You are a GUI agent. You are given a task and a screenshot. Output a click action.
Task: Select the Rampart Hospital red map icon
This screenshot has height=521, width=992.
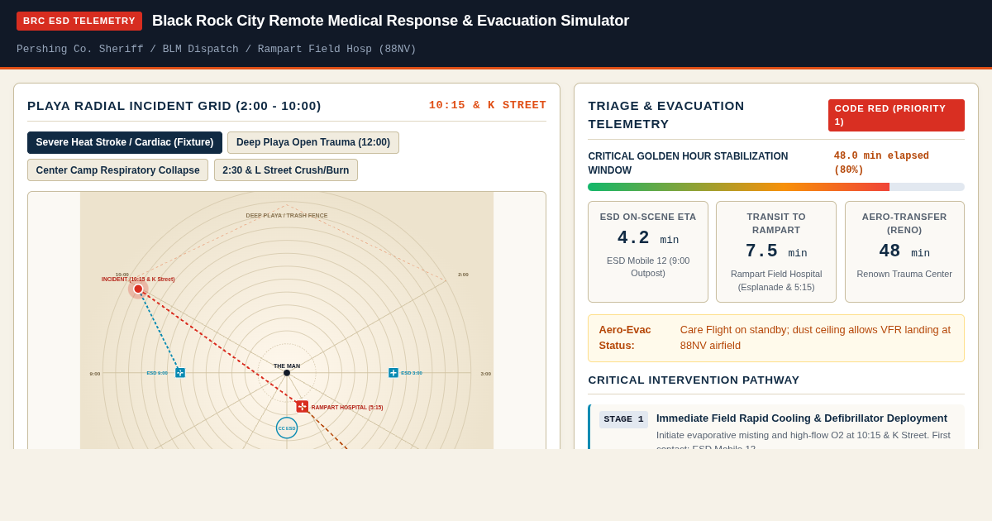pyautogui.click(x=303, y=407)
